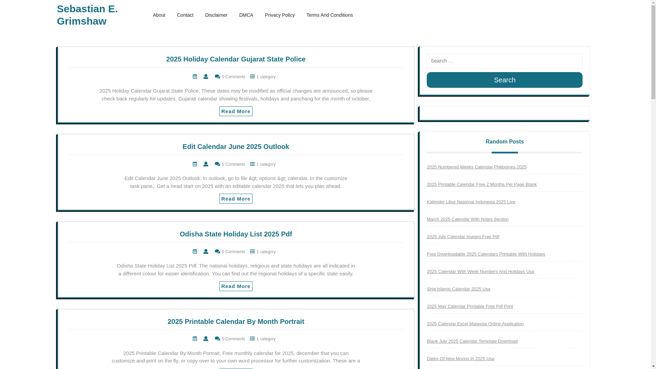The image size is (656, 369).
Task: Open Kalender Libur Nasional Indonesia 2025 Live link
Action: click(471, 202)
